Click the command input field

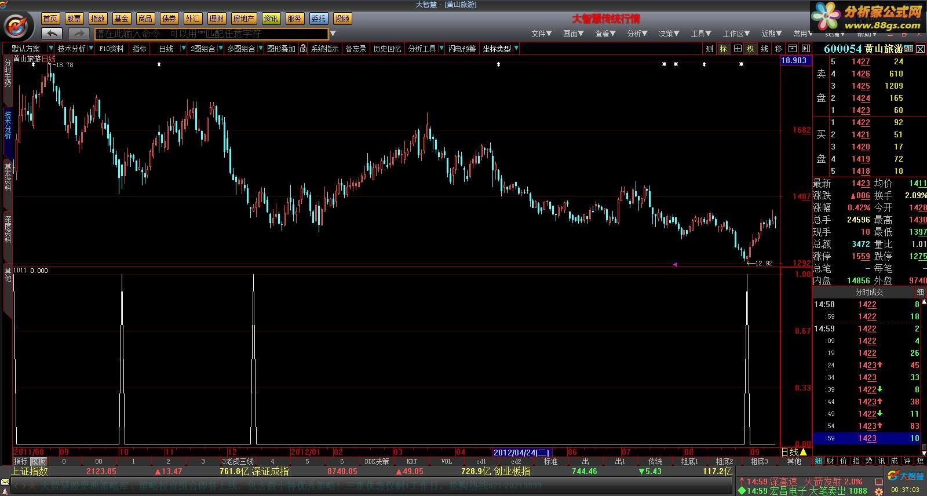[x=211, y=34]
